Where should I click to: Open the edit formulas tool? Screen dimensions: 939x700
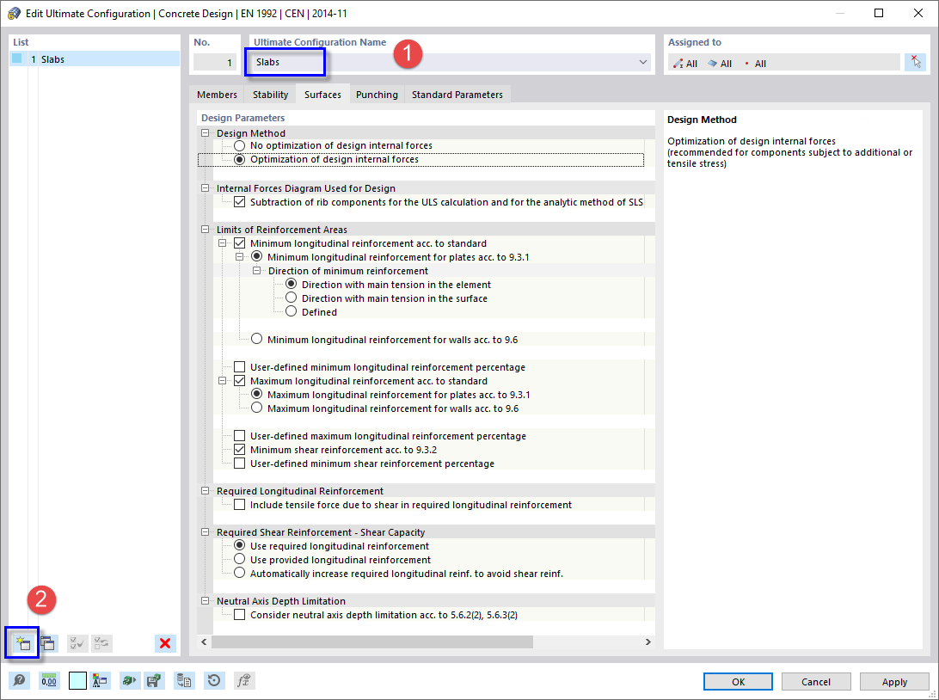click(x=244, y=680)
